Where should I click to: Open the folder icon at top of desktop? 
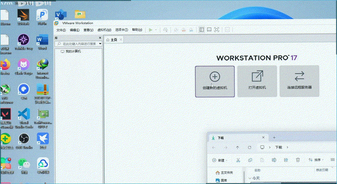[x=80, y=15]
